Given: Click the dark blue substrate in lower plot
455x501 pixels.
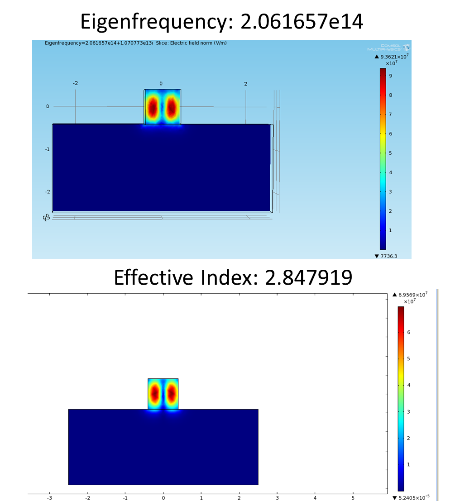Looking at the screenshot, I should click(x=163, y=448).
